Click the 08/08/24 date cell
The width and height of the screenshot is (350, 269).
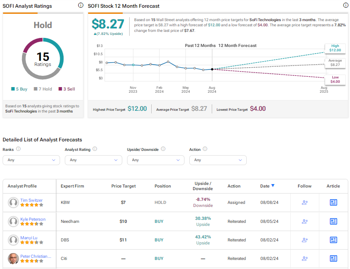click(x=269, y=203)
